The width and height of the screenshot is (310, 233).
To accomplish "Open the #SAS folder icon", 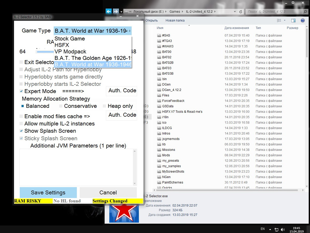I will (x=159, y=36).
